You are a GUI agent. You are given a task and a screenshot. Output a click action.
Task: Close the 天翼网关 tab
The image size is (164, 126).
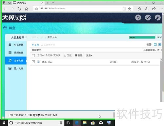[x=42, y=3]
